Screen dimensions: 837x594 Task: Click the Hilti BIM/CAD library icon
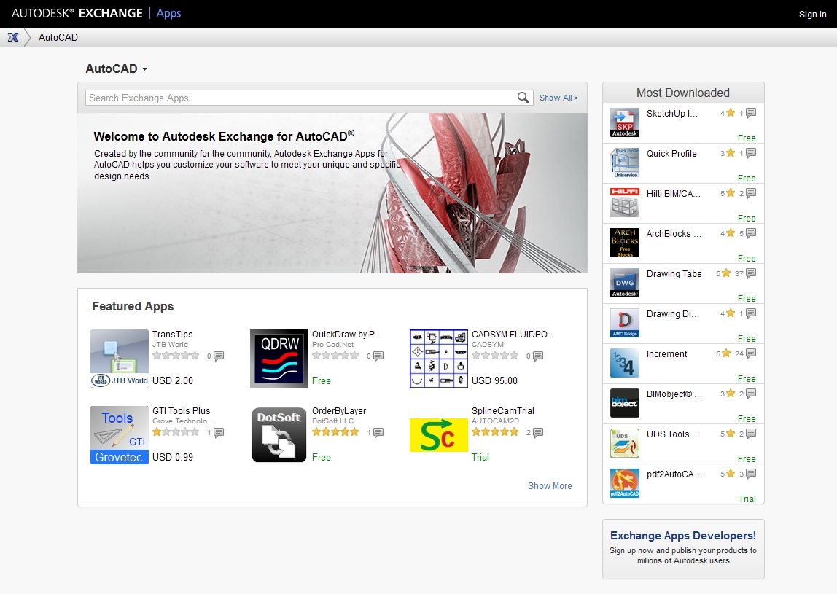point(626,203)
